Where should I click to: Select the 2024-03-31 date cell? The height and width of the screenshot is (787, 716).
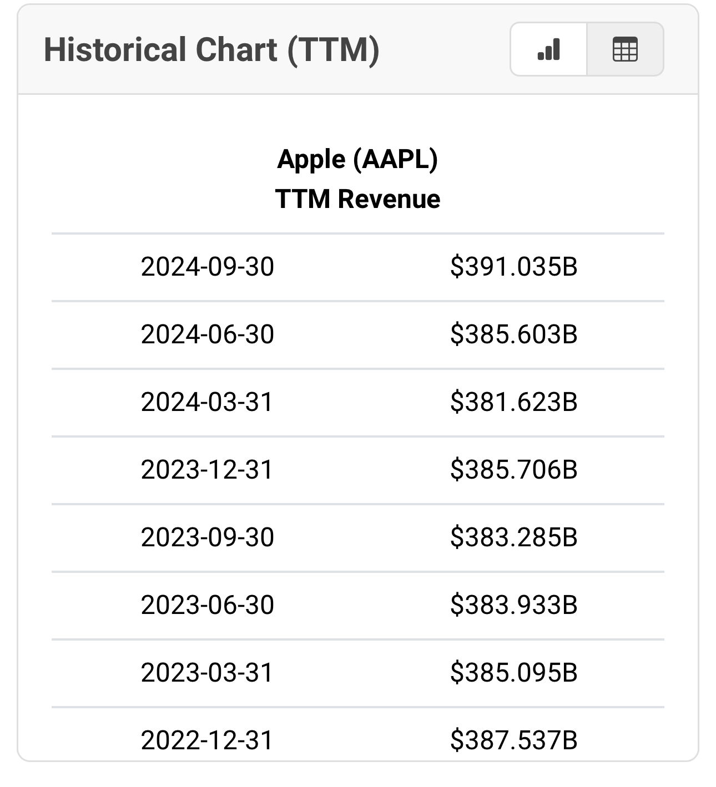[x=207, y=402]
